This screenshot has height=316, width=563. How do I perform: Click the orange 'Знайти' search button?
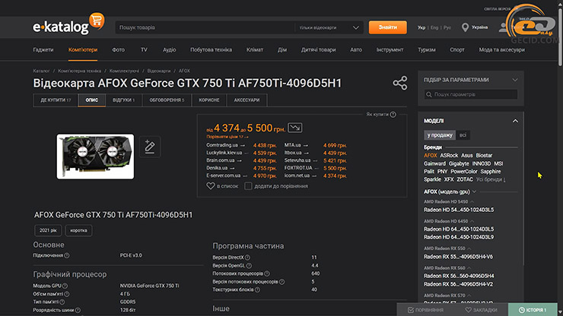388,27
